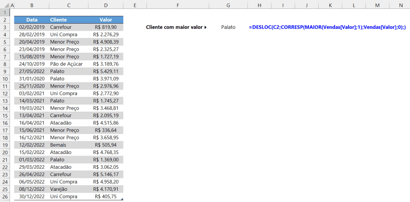
Task: Select row 3 header
Action: click(x=4, y=27)
